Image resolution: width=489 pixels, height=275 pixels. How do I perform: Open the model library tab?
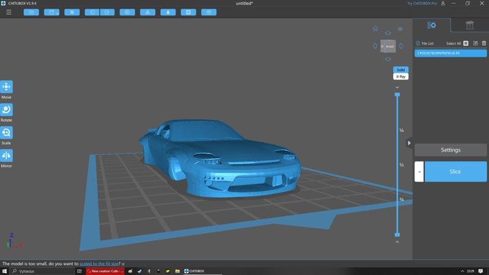469,25
